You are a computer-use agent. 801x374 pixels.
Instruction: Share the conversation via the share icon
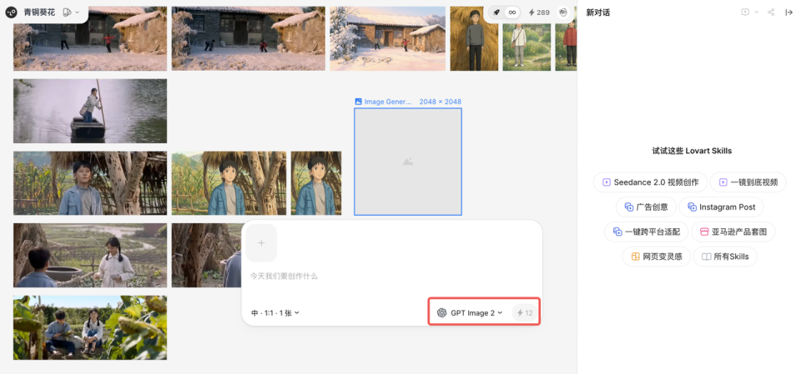[x=771, y=12]
